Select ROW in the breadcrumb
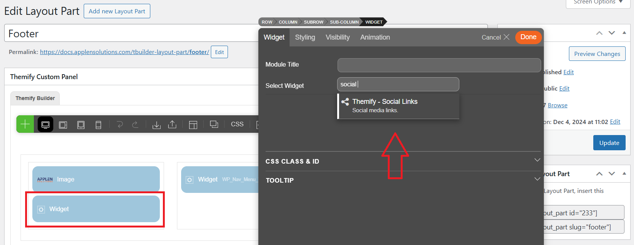 (267, 22)
